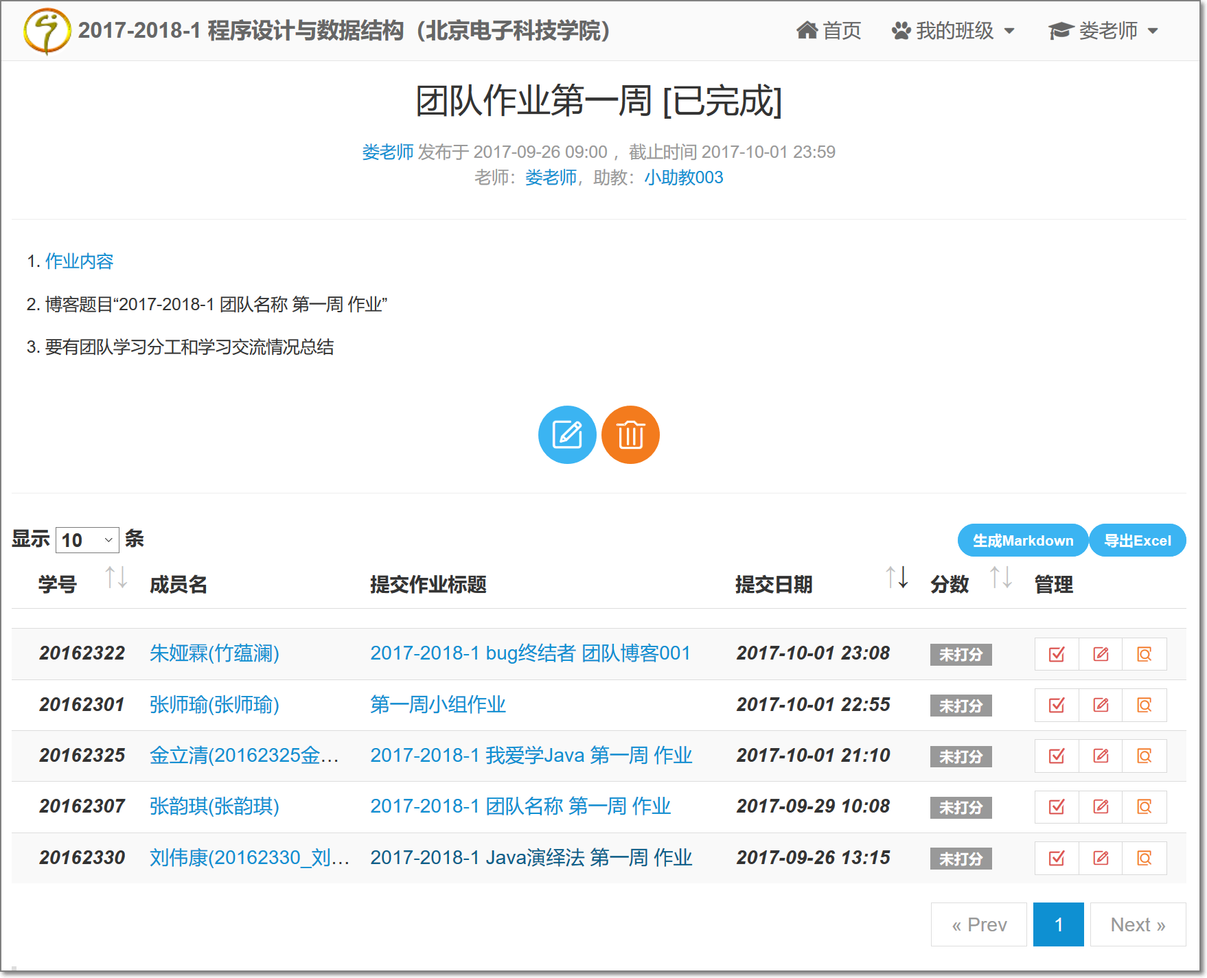Click view magnifier icon in 张师瑜 row
The width and height of the screenshot is (1207, 978).
(1145, 706)
